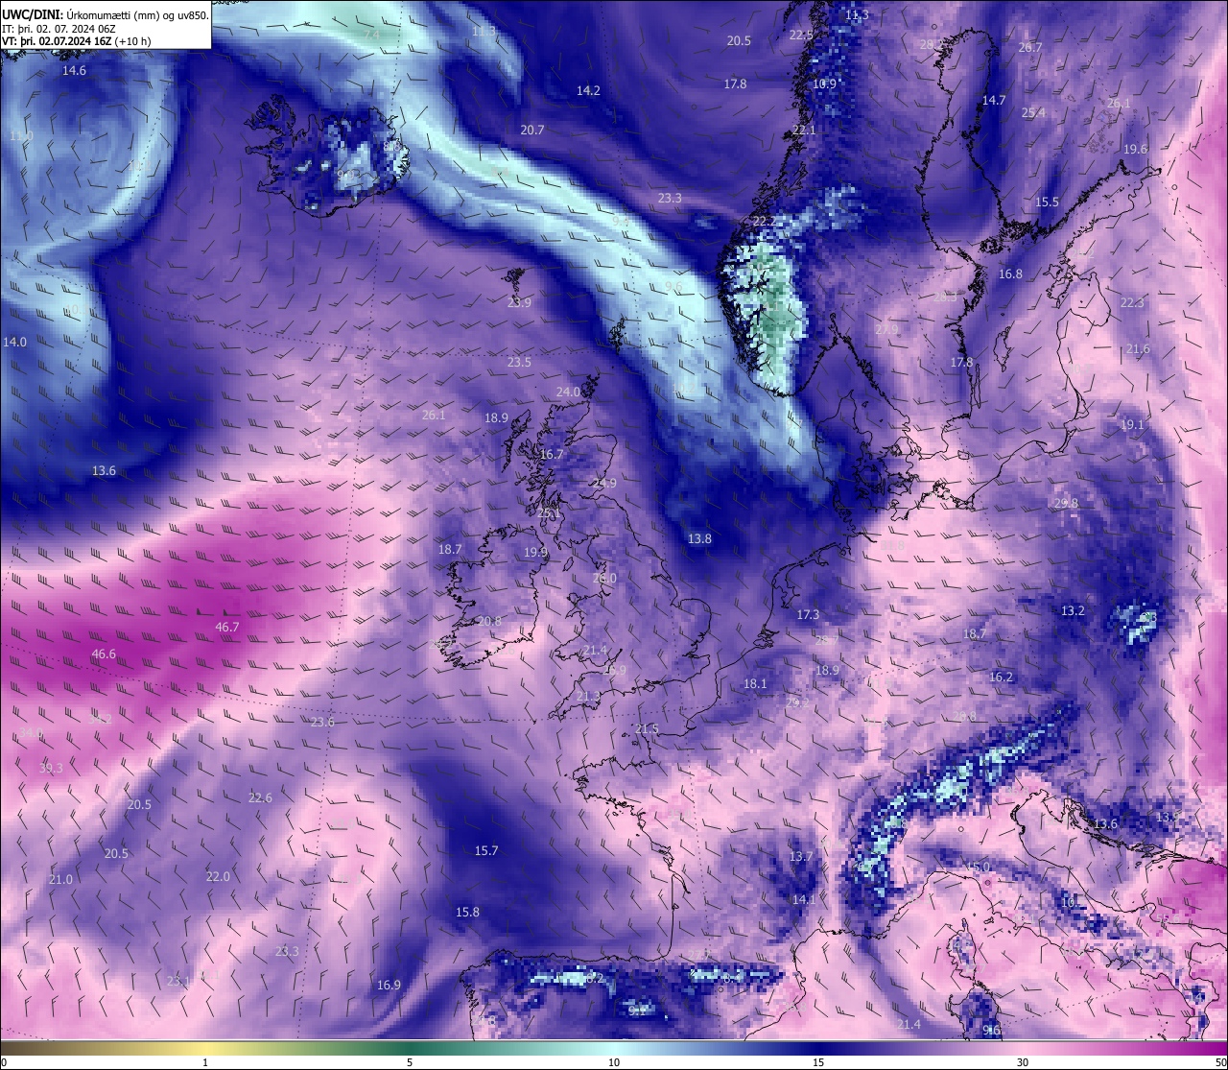The height and width of the screenshot is (1070, 1228).
Task: Click the 19.1 value over the Baltics
Action: point(1132,424)
